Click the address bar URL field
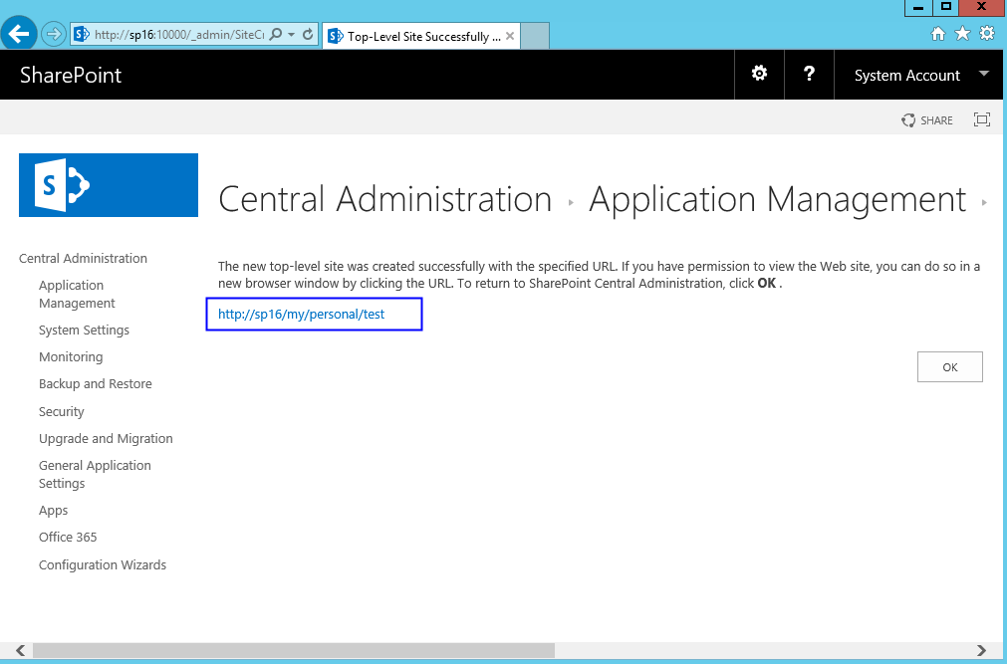Viewport: 1007px width, 664px height. [x=178, y=34]
